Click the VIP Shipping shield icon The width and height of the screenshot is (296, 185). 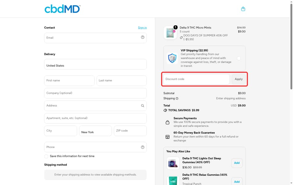tap(172, 58)
